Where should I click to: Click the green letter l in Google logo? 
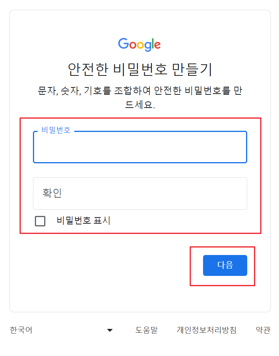(x=153, y=43)
